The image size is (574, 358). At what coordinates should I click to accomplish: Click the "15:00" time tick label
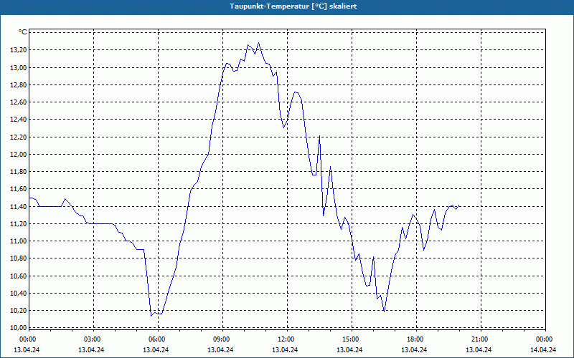351,339
